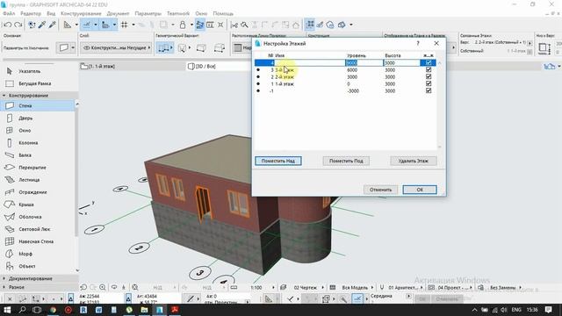The image size is (562, 316).
Task: Toggle the grid snap icon in toolbar
Action: [125, 25]
